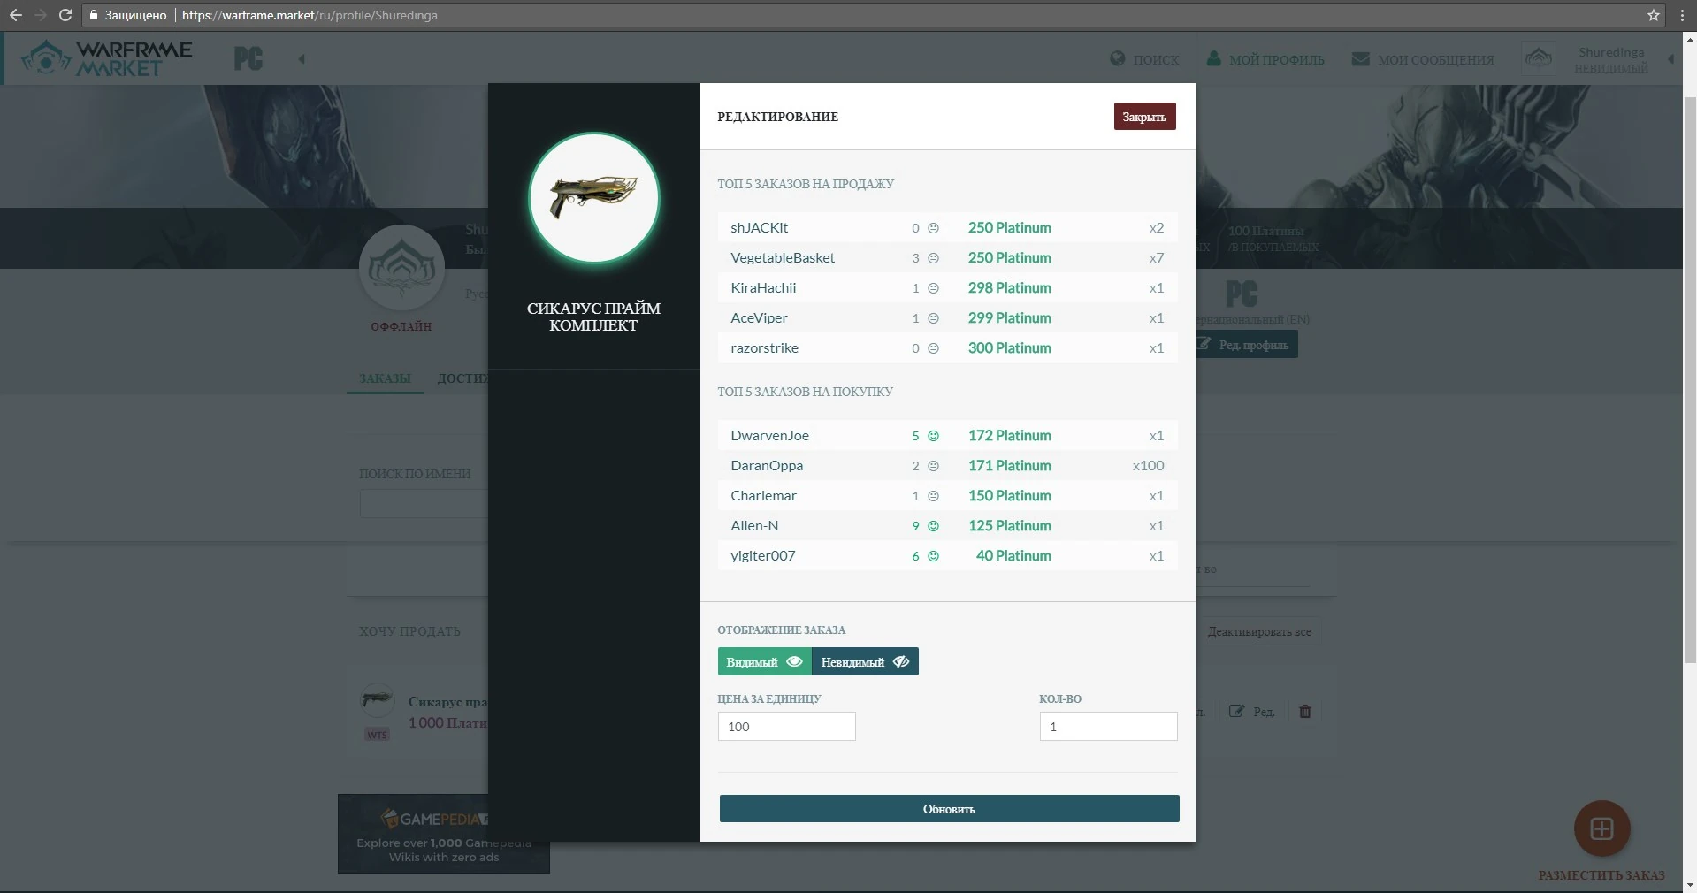Screen dimensions: 1697x893
Task: Click the smiley icon next to VegetableBasket
Action: [933, 258]
